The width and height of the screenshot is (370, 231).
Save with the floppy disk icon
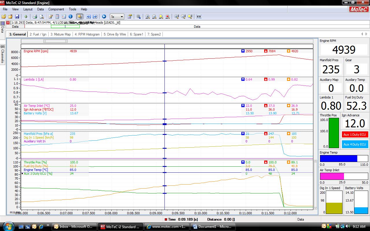pyautogui.click(x=17, y=17)
